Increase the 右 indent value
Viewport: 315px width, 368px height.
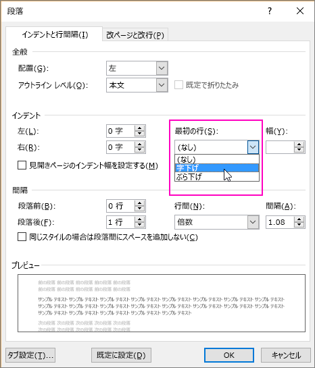click(x=140, y=144)
